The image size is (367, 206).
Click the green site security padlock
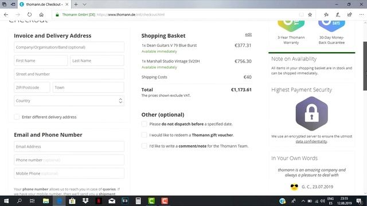[57, 14]
